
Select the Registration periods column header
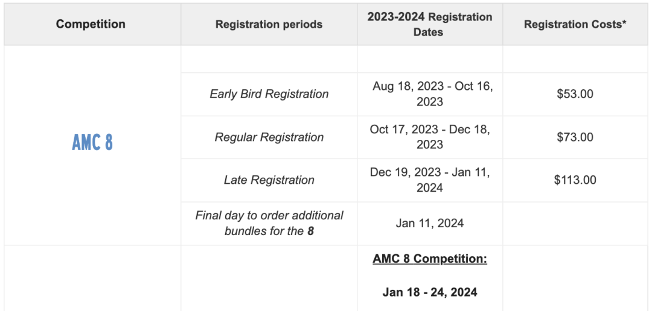click(269, 24)
